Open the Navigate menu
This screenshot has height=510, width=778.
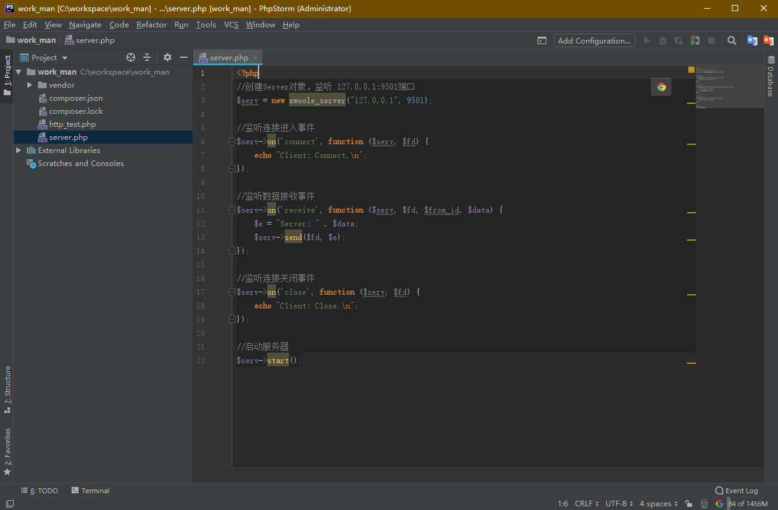[x=85, y=25]
